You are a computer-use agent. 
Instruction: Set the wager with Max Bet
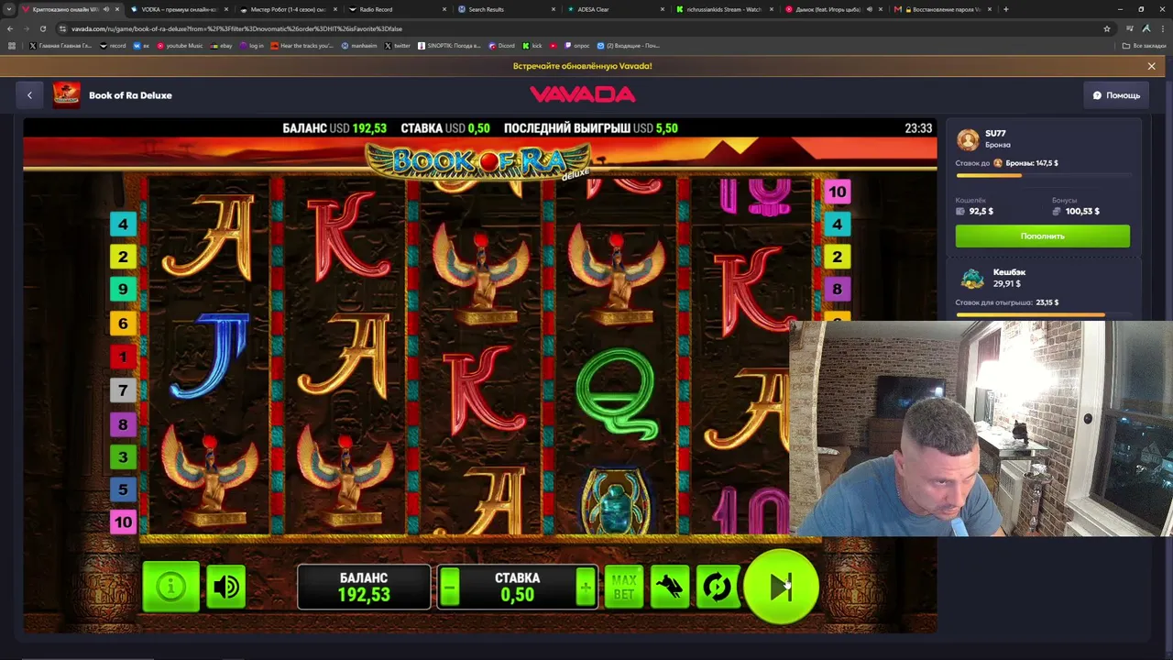624,588
